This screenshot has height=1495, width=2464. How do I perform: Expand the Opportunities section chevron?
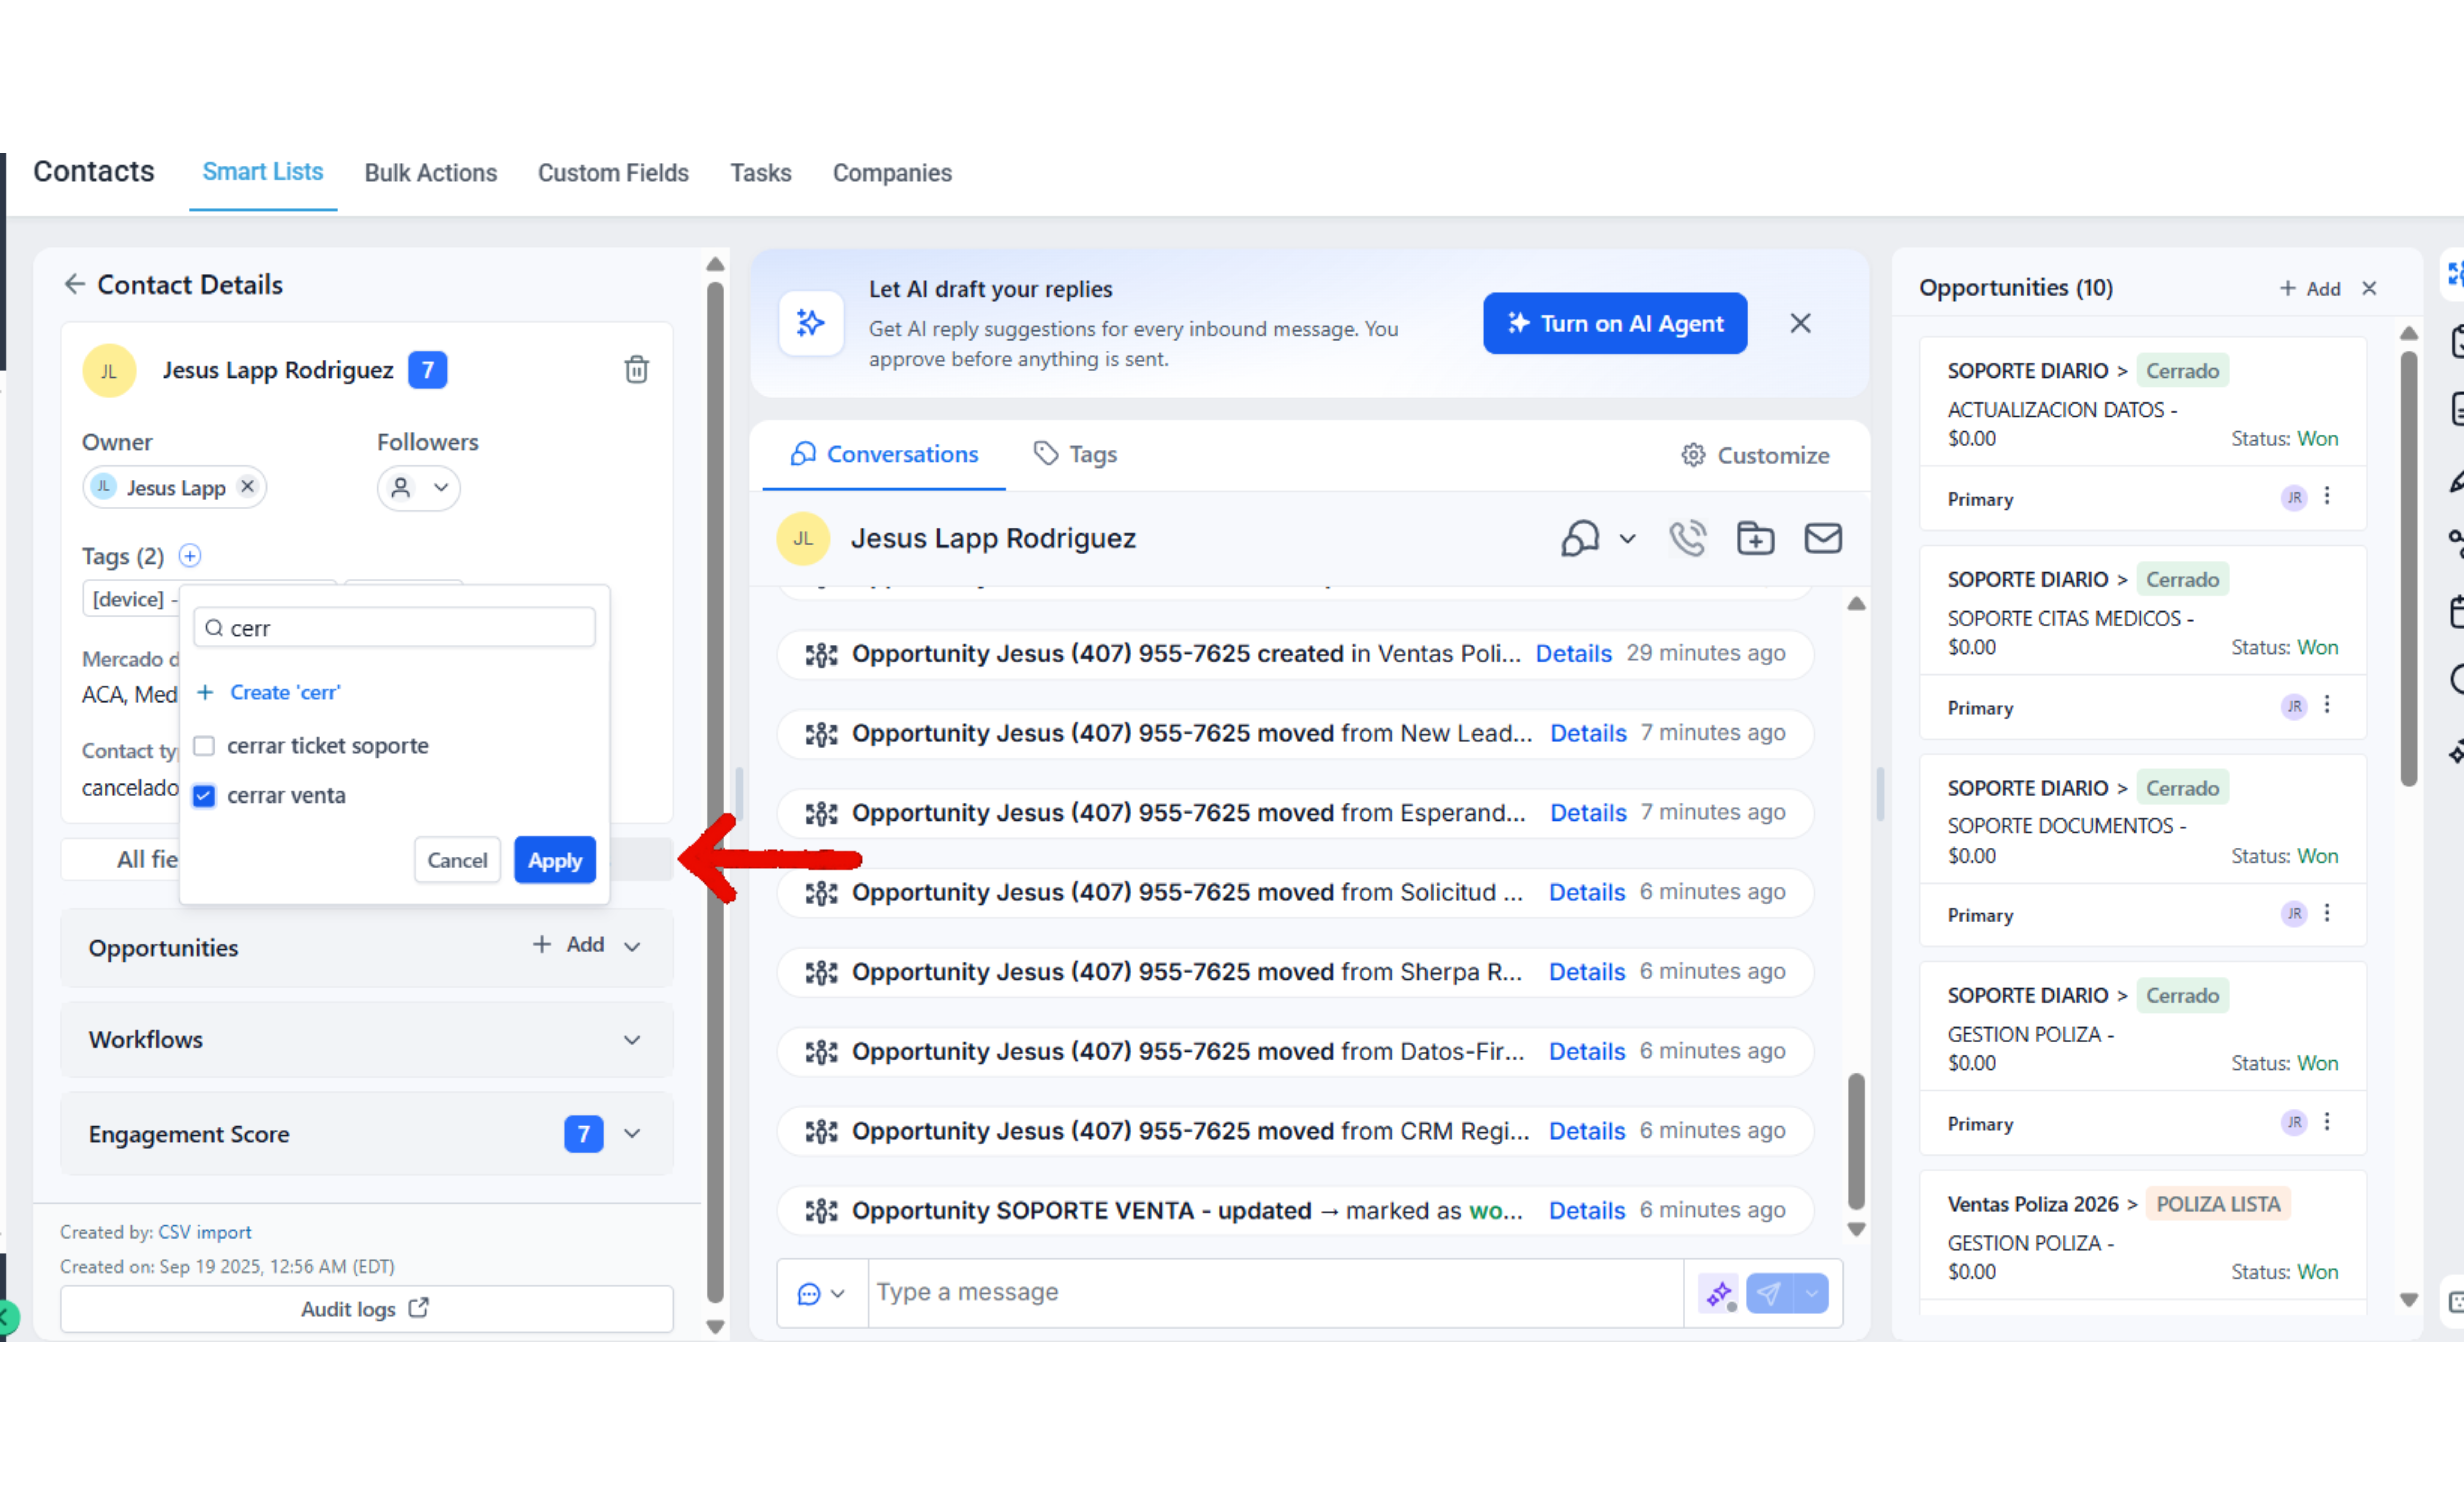(x=632, y=946)
